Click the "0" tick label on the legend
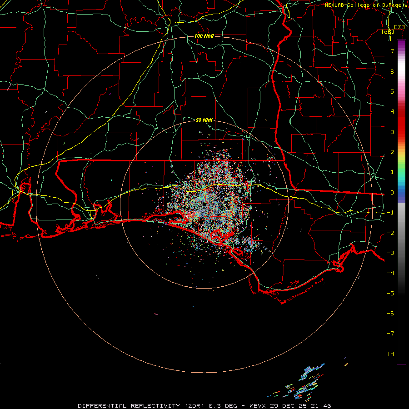Screen dimensions: 409x409 click(x=392, y=193)
